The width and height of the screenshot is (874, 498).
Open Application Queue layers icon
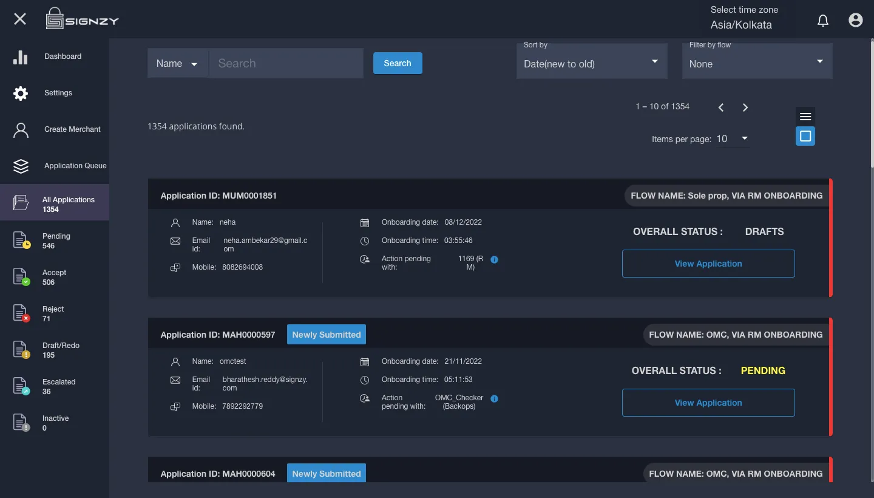coord(21,166)
